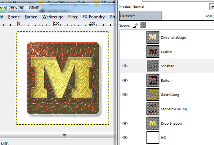This screenshot has width=214, height=145.
Task: Click the Leather layer name
Action: pos(166,52)
